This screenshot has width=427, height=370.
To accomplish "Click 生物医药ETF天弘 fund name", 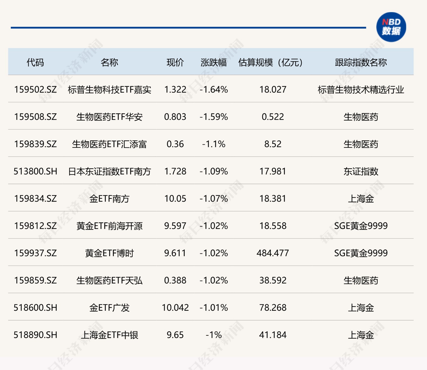I will pyautogui.click(x=109, y=280).
